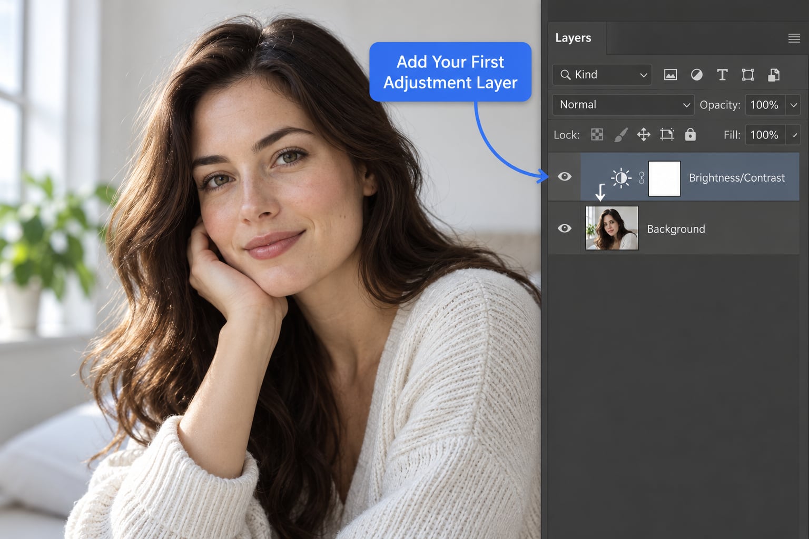809x539 pixels.
Task: Prevent auto-nesting with artboard lock icon
Action: 667,135
